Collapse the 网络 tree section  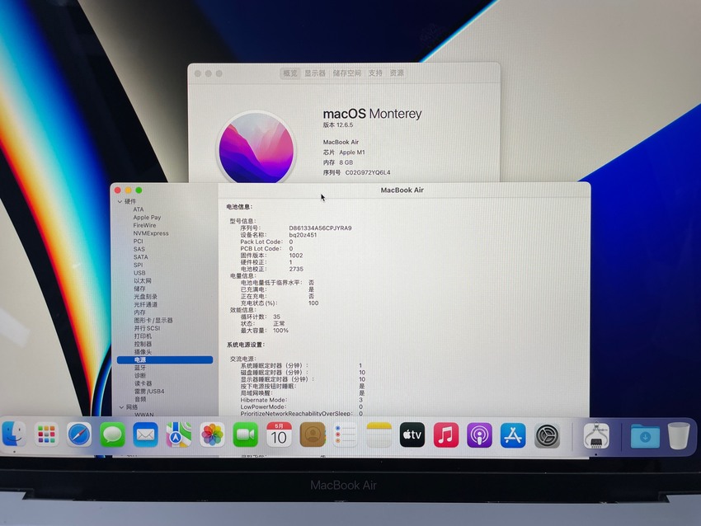[121, 407]
